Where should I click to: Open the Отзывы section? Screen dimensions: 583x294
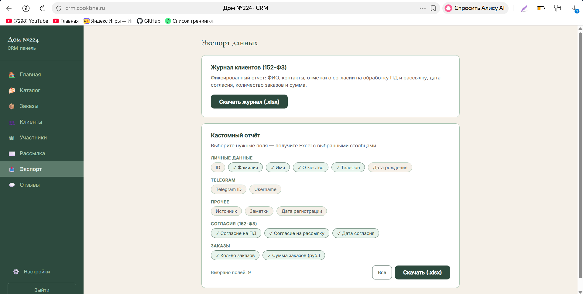42,185
